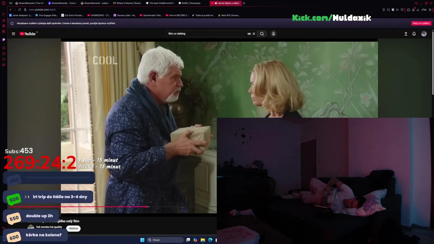Go to the YouTube home logo
Image resolution: width=434 pixels, height=244 pixels.
click(27, 34)
